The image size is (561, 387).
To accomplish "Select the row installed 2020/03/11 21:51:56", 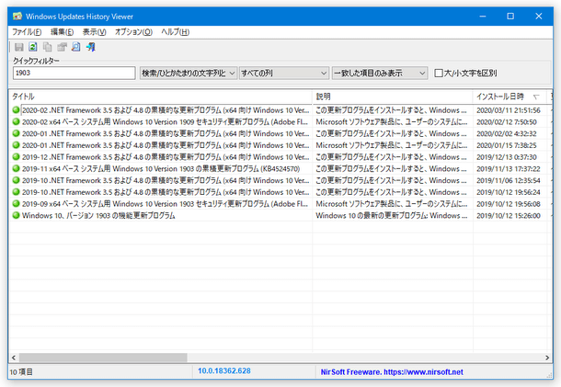I will (280, 110).
